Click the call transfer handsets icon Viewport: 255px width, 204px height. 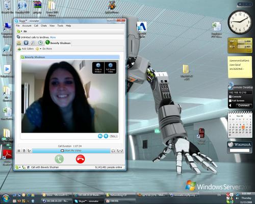(120, 151)
